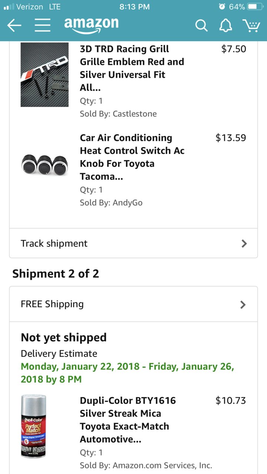Tap the 8:13 PM status bar clock

(135, 7)
